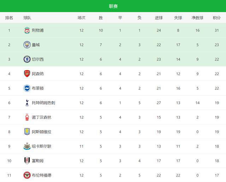Open the 利物浦 team name link

38,30
